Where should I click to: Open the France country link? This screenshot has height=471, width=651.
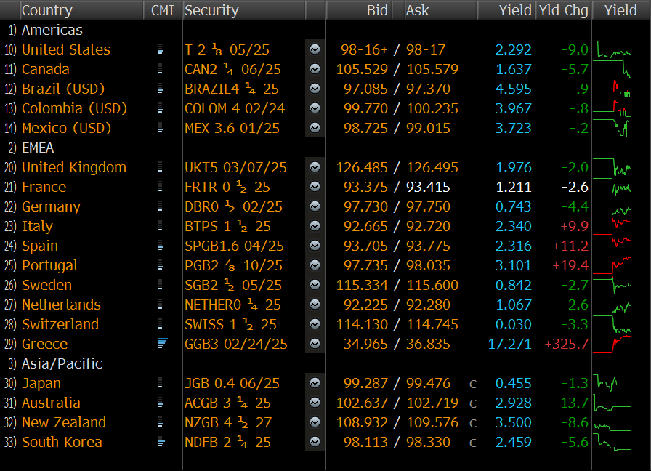click(44, 187)
